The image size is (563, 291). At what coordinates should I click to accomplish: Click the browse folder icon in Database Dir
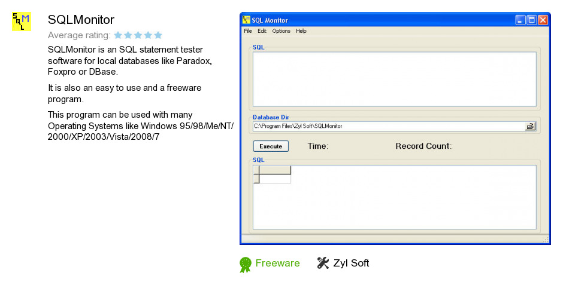pyautogui.click(x=530, y=126)
